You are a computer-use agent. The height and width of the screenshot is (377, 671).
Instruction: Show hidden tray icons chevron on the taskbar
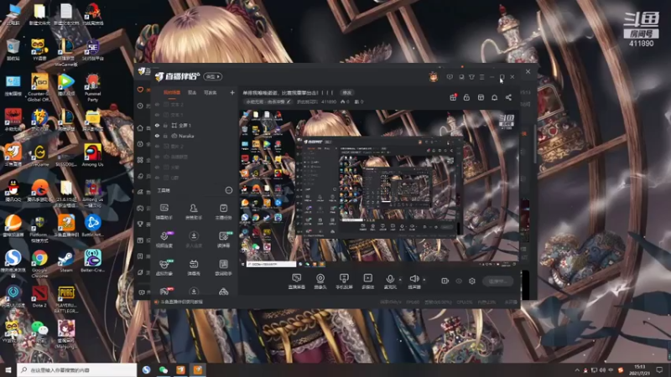[x=577, y=369]
